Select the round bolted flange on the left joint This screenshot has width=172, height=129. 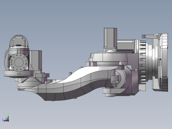19,63
